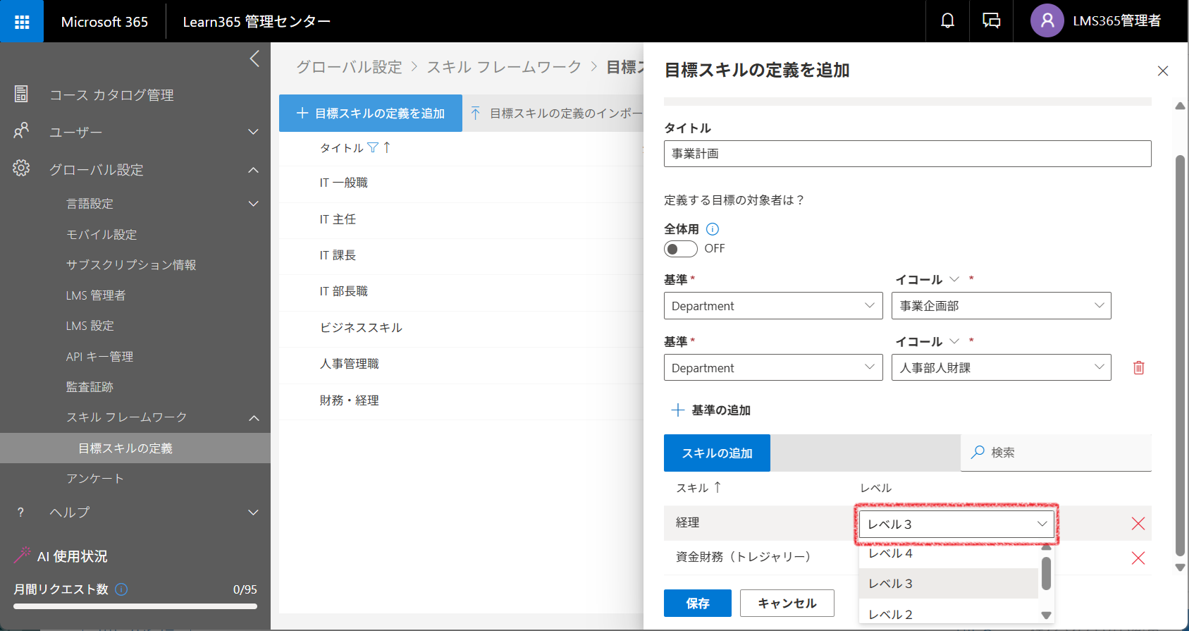Open the Microsoft 365 app launcher
This screenshot has width=1189, height=631.
[22, 21]
